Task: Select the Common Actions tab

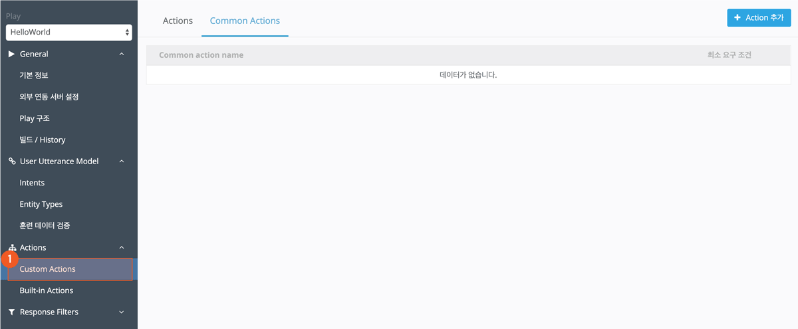Action: click(245, 21)
